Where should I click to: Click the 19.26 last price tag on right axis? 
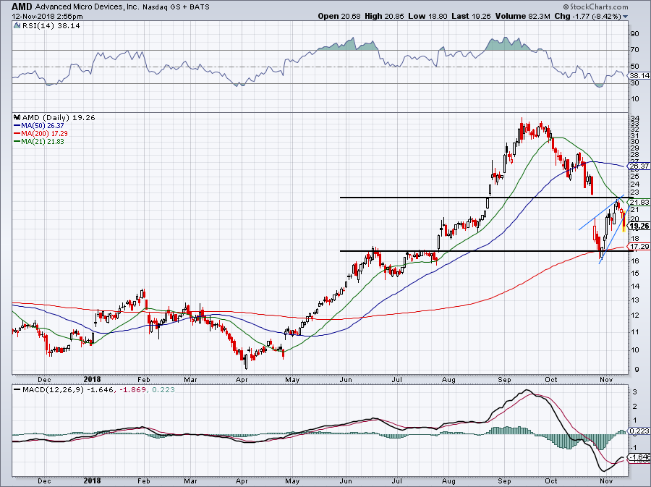point(639,226)
